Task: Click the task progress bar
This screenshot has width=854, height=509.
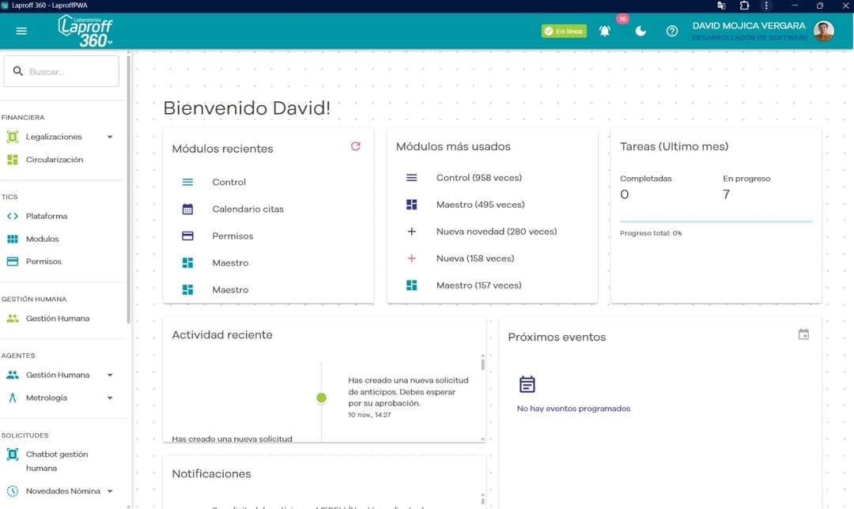Action: [716, 221]
